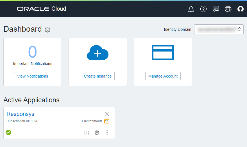Viewport: 247px width, 147px height.
Task: Open the Identity Domain dropdown
Action: coord(219,29)
